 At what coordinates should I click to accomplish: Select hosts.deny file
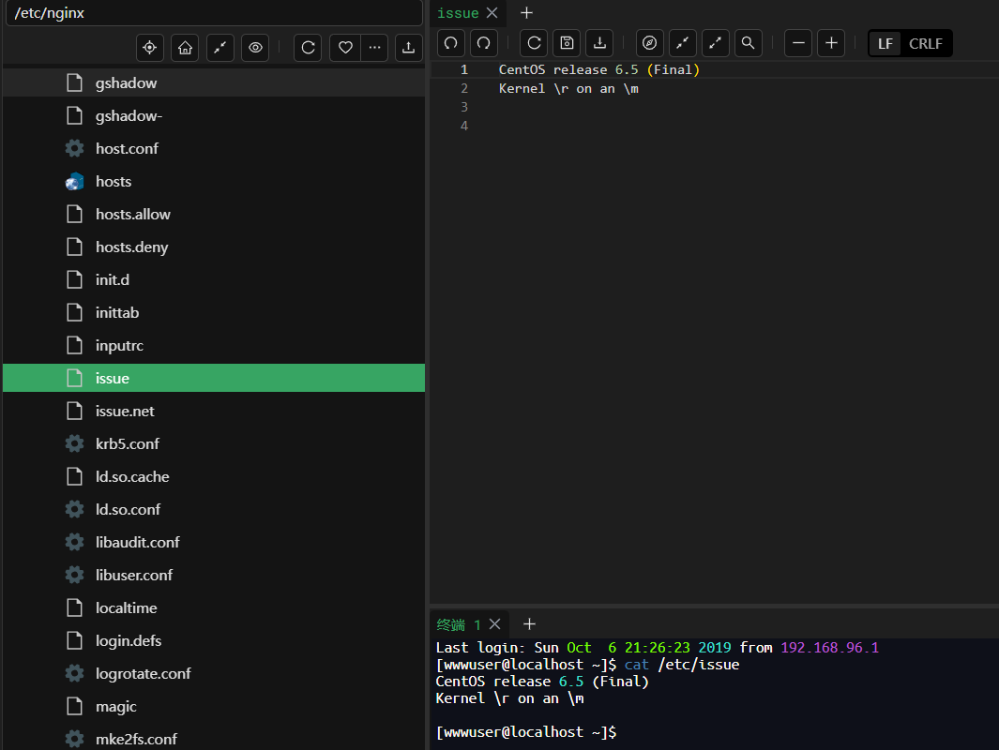(x=214, y=247)
